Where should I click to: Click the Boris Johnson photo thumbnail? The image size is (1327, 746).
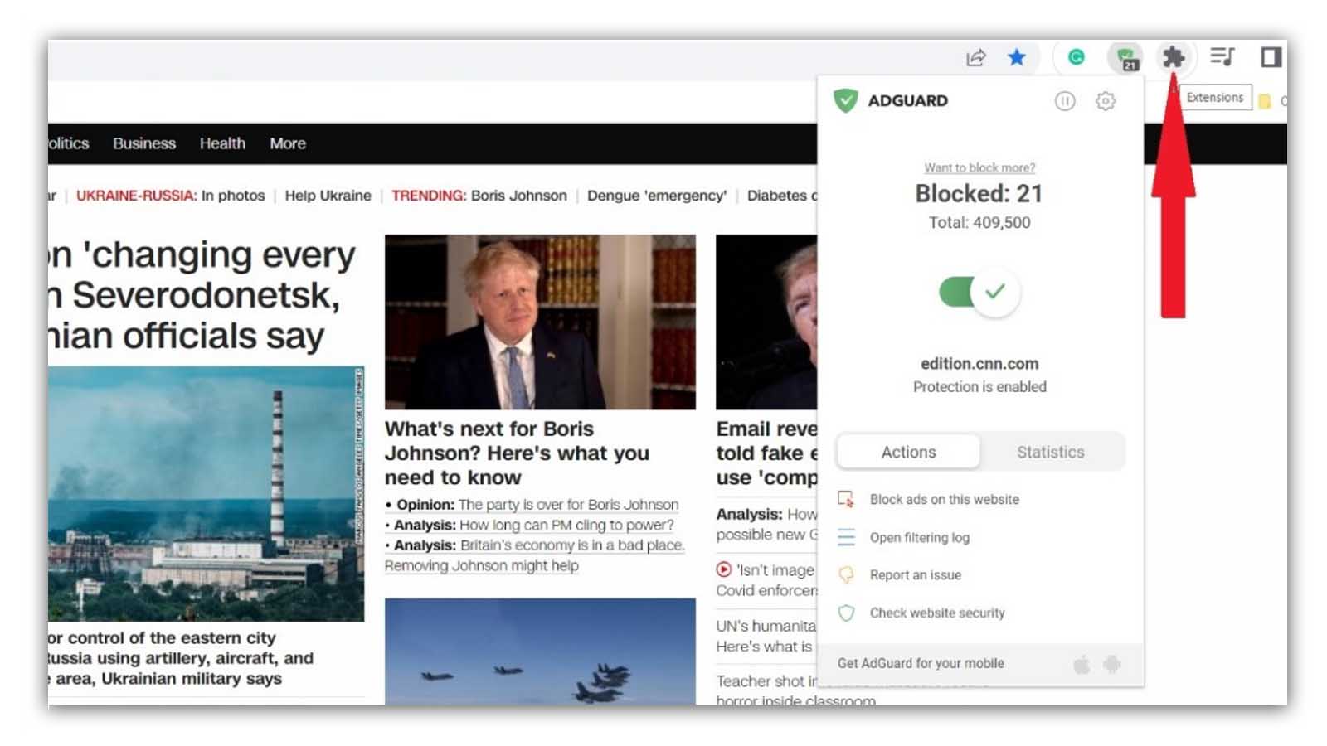[x=540, y=322]
